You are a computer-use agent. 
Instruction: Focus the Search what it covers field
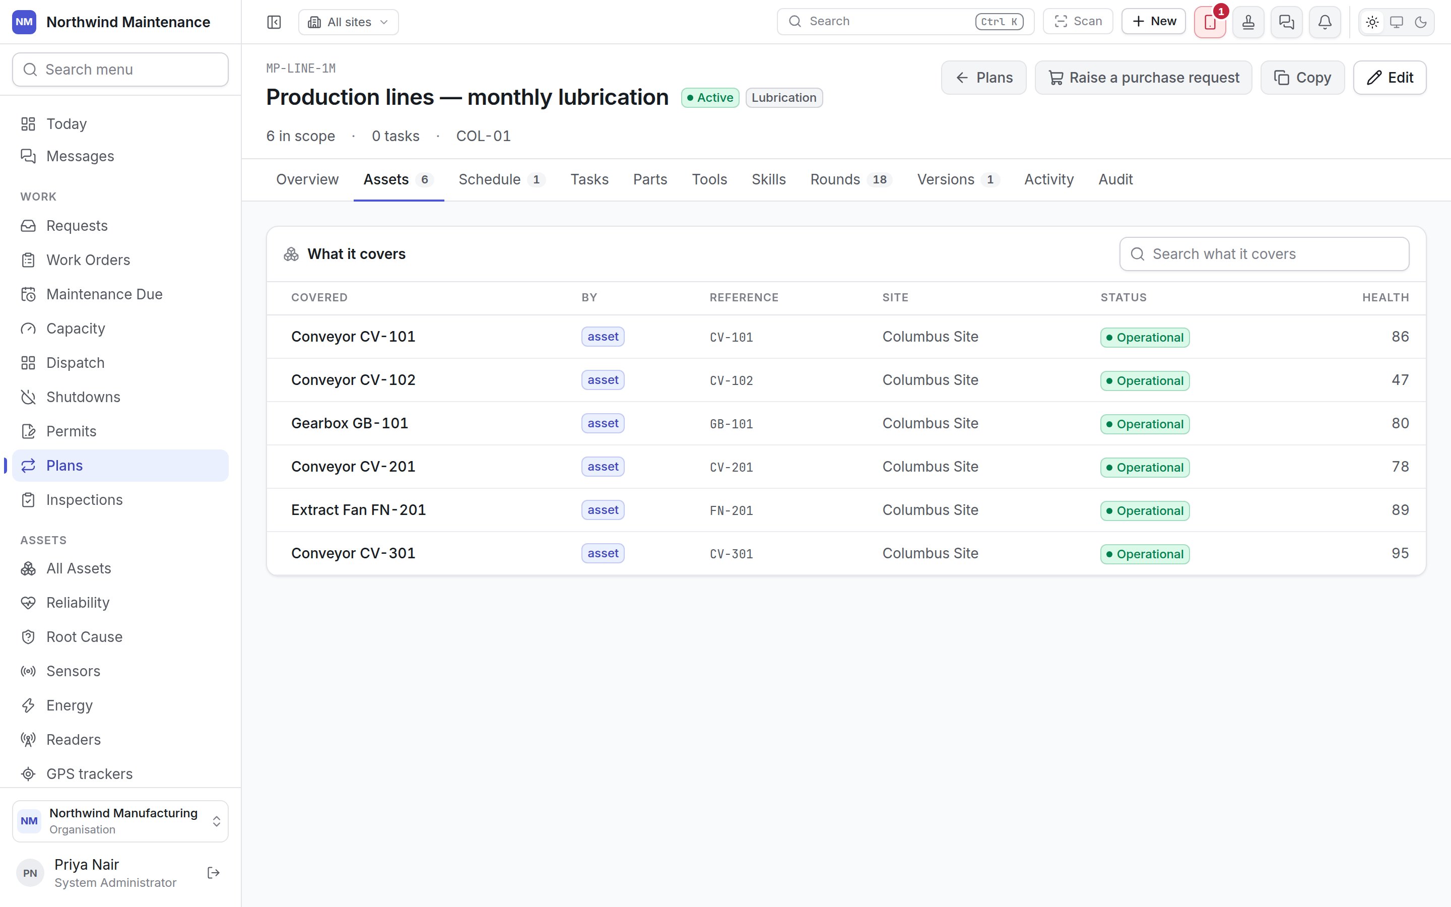tap(1264, 254)
